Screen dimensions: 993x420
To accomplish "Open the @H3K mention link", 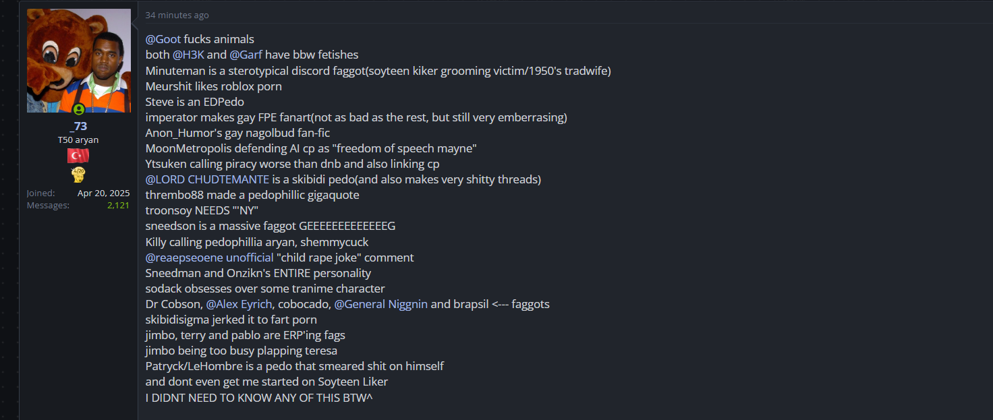I will pyautogui.click(x=188, y=55).
